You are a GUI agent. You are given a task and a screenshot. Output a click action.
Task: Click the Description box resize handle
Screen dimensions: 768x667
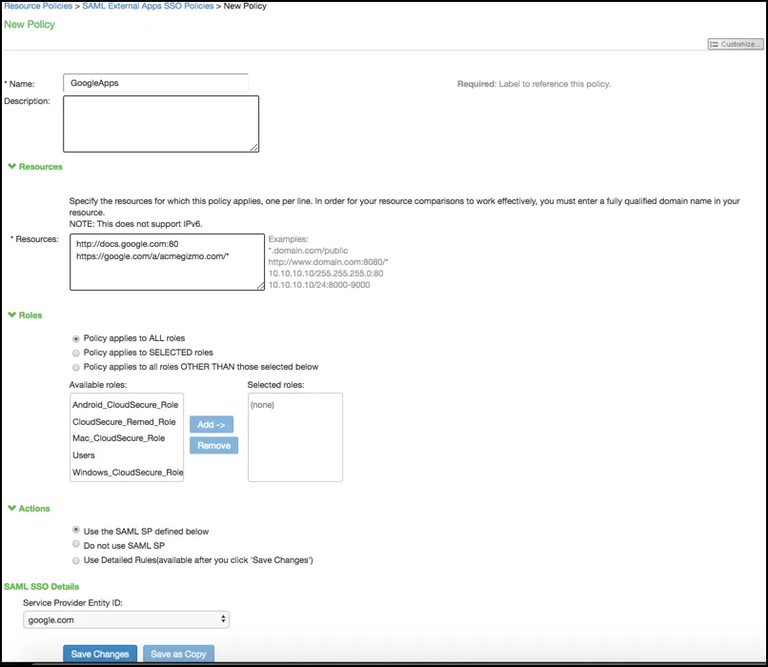click(x=254, y=148)
